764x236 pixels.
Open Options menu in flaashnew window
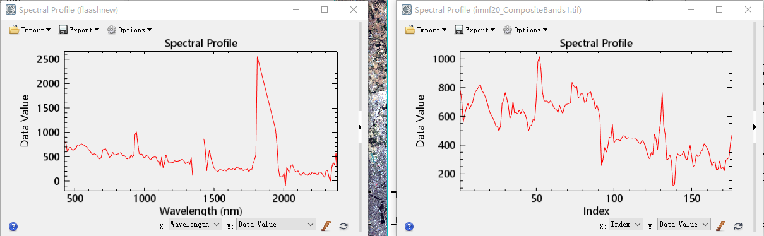(129, 30)
